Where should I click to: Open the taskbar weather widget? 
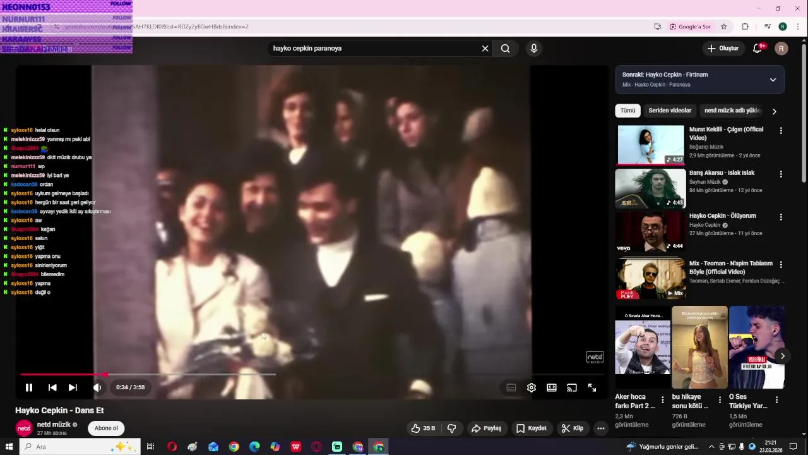(x=662, y=447)
